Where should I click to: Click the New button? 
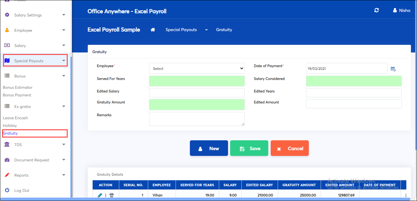click(209, 148)
